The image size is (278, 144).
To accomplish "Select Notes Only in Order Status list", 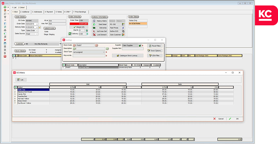I will pyautogui.click(x=138, y=20).
